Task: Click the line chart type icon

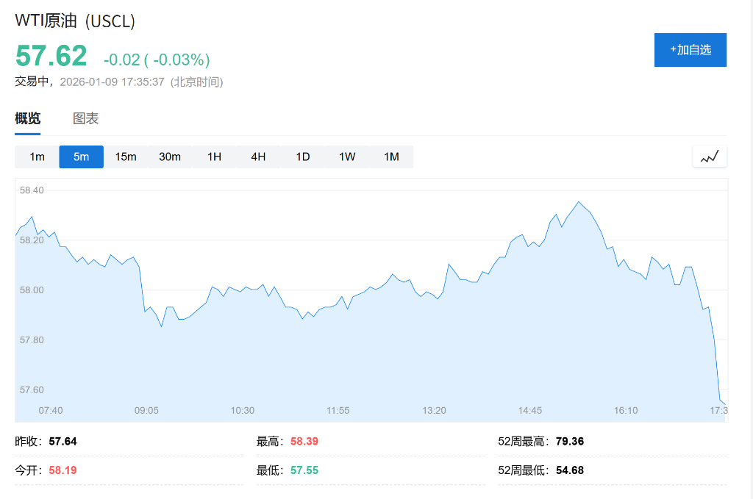Action: 710,157
